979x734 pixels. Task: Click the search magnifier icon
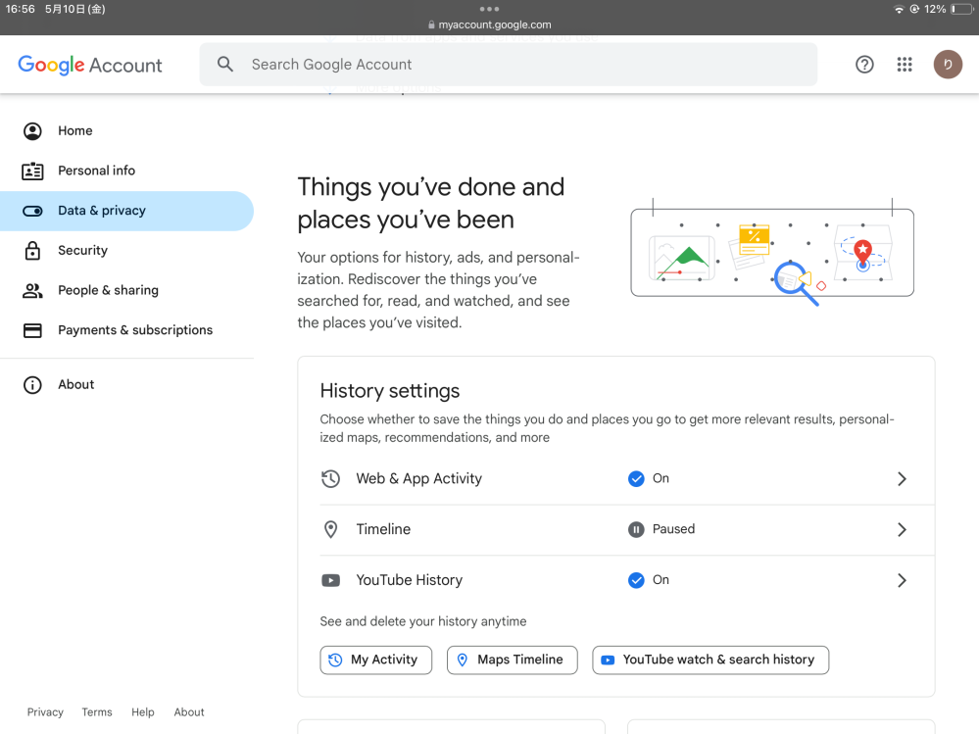pos(225,65)
